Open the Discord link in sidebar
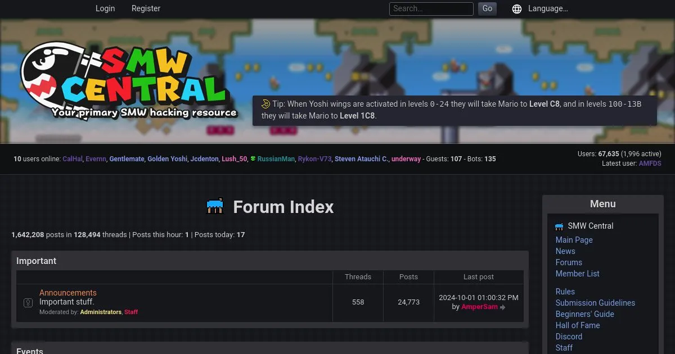 coord(569,337)
